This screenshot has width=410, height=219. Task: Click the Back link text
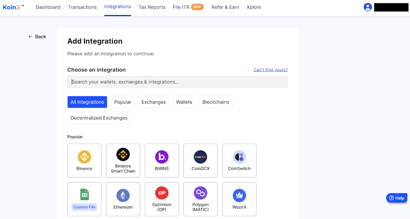(x=40, y=37)
